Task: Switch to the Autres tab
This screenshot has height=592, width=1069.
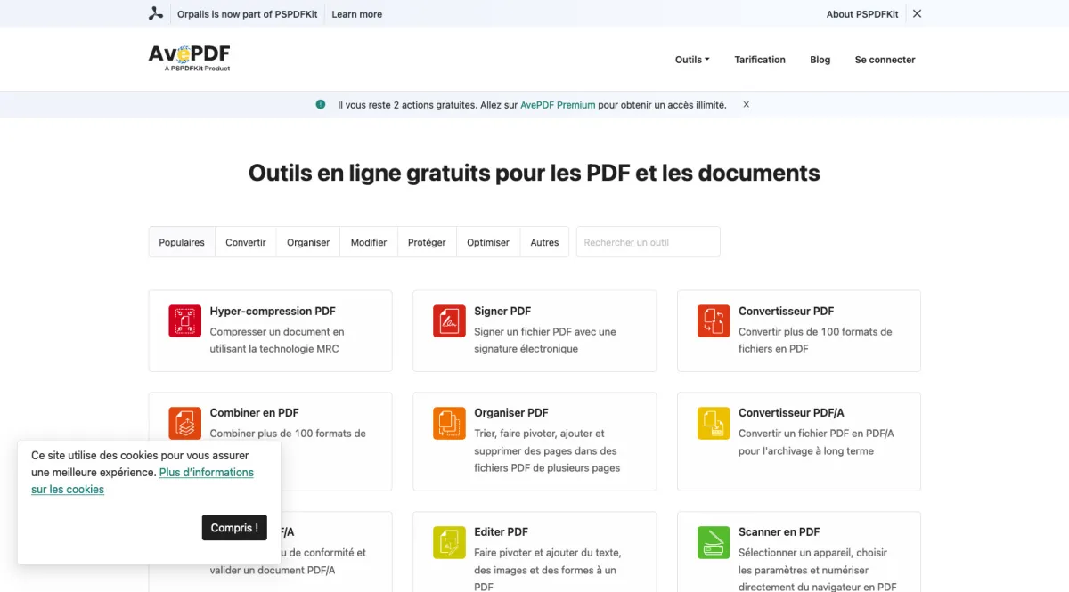Action: click(x=544, y=242)
